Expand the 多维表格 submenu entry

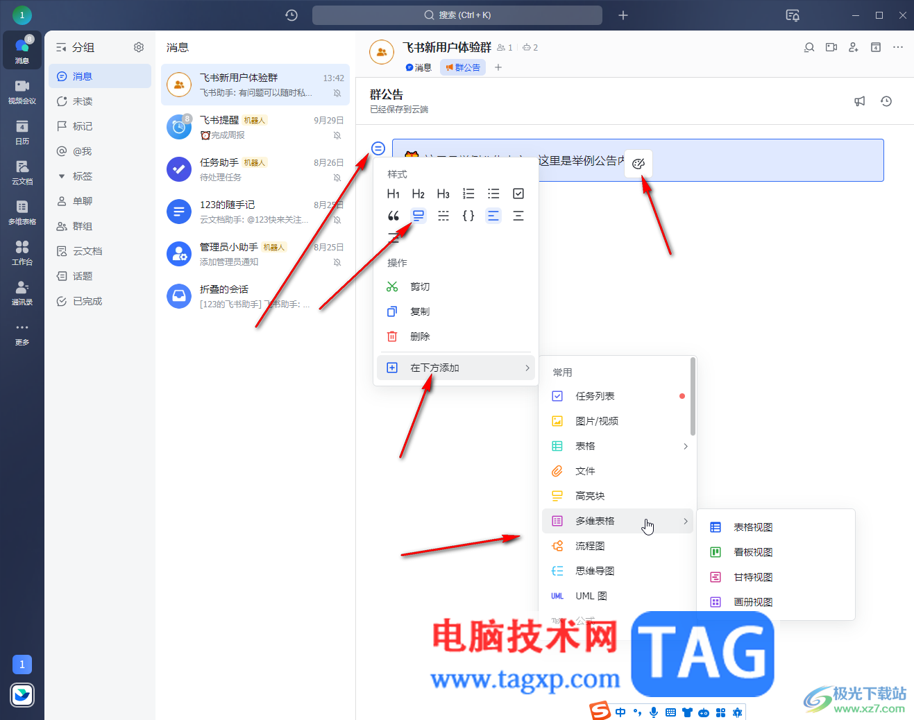(618, 521)
